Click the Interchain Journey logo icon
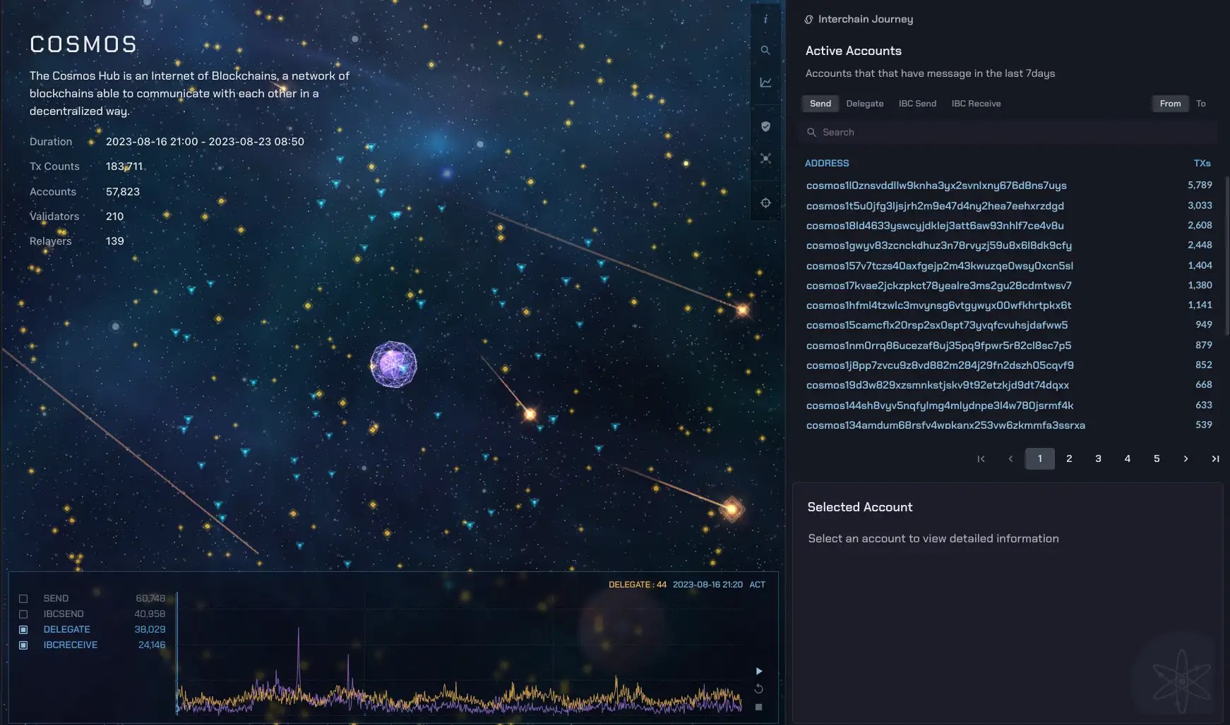1230x725 pixels. tap(808, 20)
